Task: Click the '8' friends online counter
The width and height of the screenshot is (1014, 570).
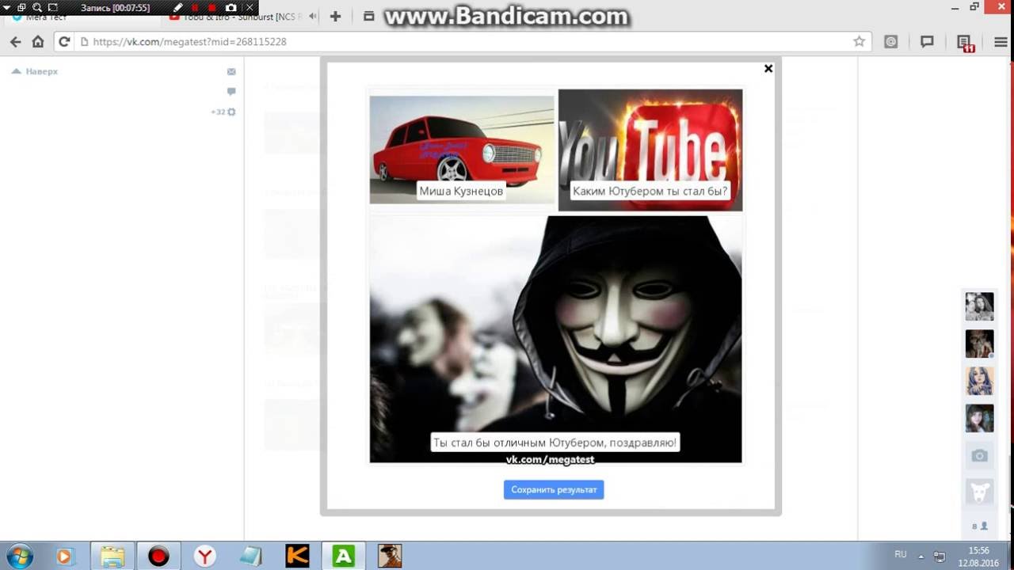Action: click(x=980, y=526)
